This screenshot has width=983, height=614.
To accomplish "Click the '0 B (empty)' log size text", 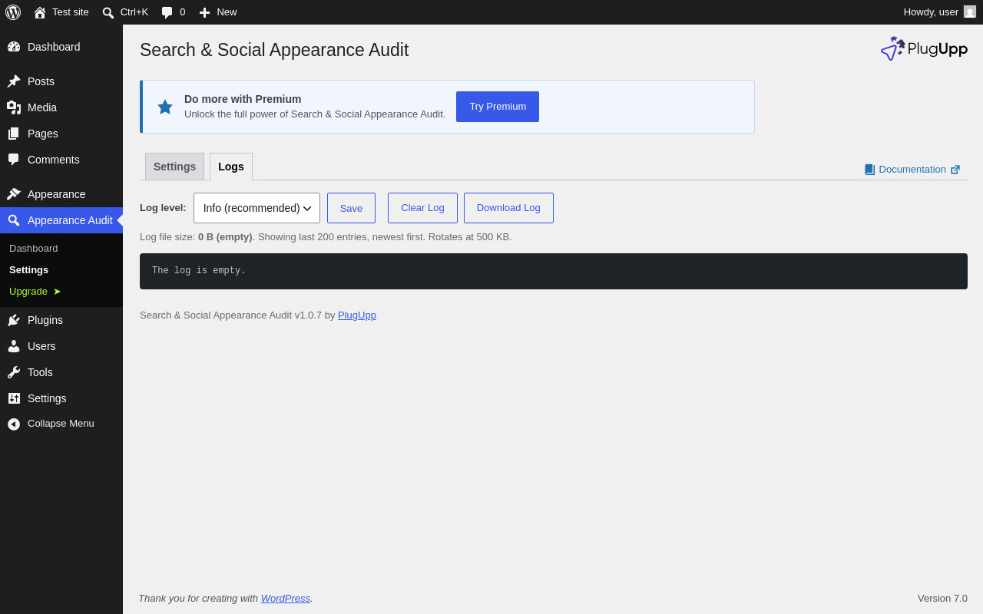I will click(225, 237).
